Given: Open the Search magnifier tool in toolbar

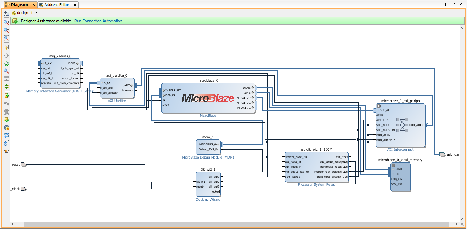Looking at the screenshot, I should point(6,71).
